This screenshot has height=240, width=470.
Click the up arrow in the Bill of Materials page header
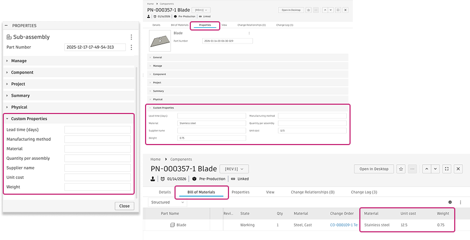[426, 169]
